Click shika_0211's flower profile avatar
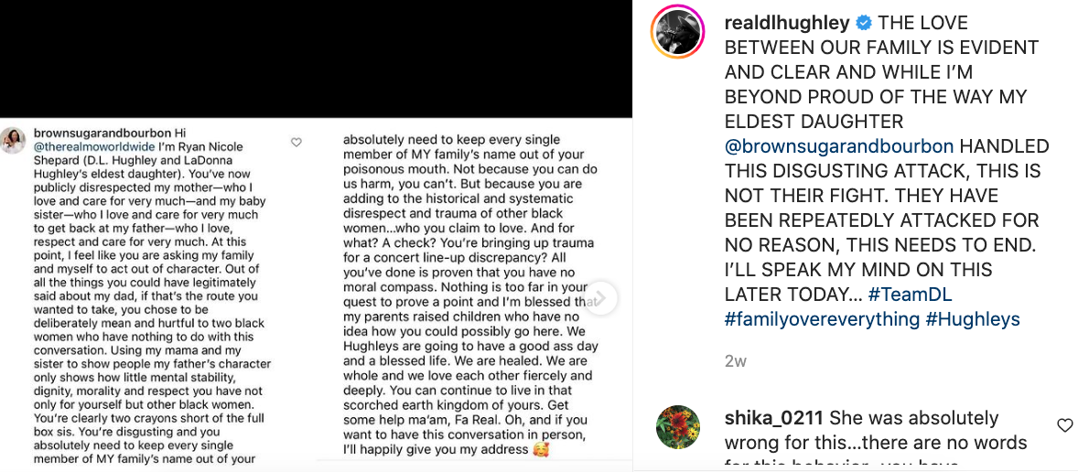 click(677, 427)
